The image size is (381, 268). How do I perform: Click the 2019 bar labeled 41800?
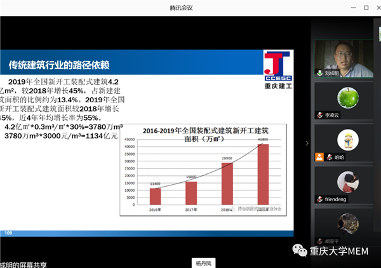pos(263,174)
